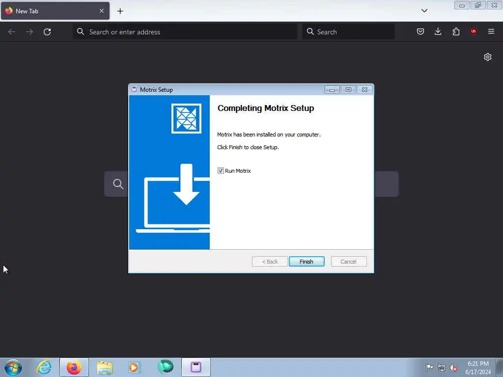Screen dimensions: 503x377
Task: Launch Internet Explorer from taskbar
Action: (x=44, y=367)
